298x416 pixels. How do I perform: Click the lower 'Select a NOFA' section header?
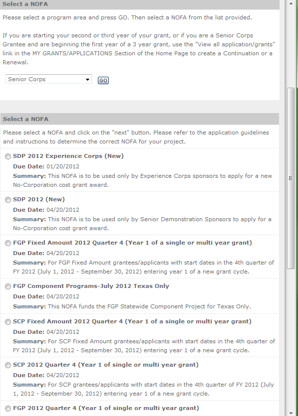140,119
